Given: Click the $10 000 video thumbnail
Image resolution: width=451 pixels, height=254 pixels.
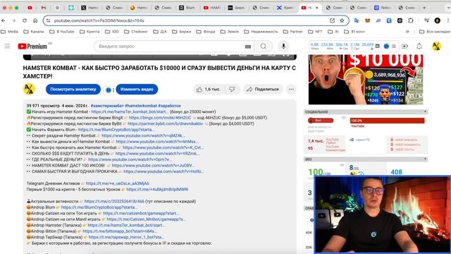Looking at the screenshot, I should tap(366, 80).
